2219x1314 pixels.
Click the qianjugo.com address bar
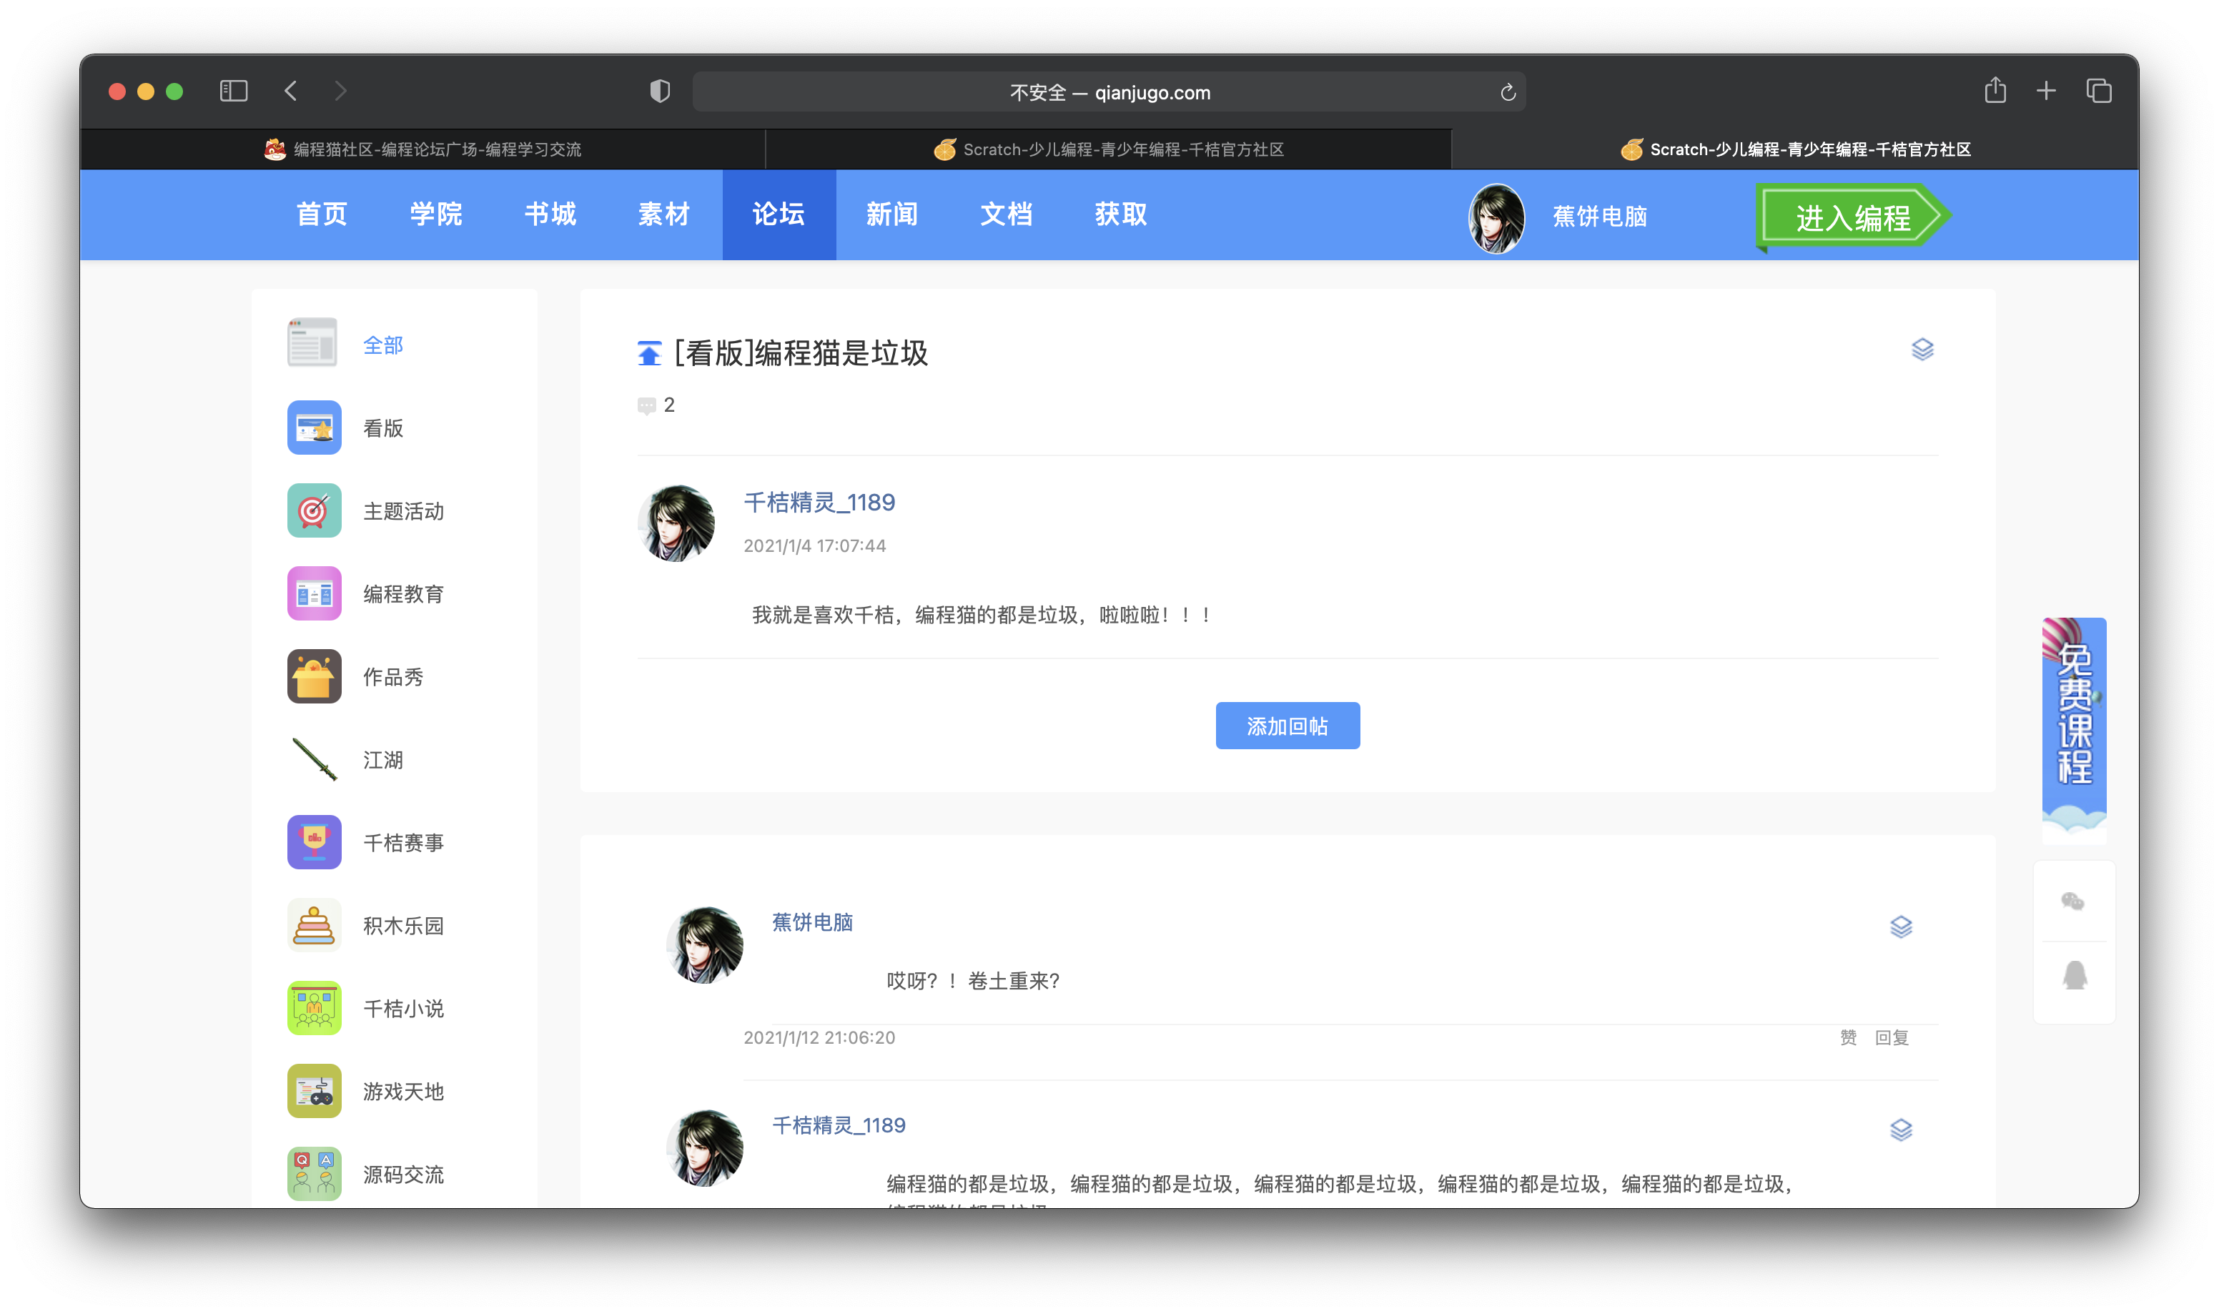[x=1108, y=92]
